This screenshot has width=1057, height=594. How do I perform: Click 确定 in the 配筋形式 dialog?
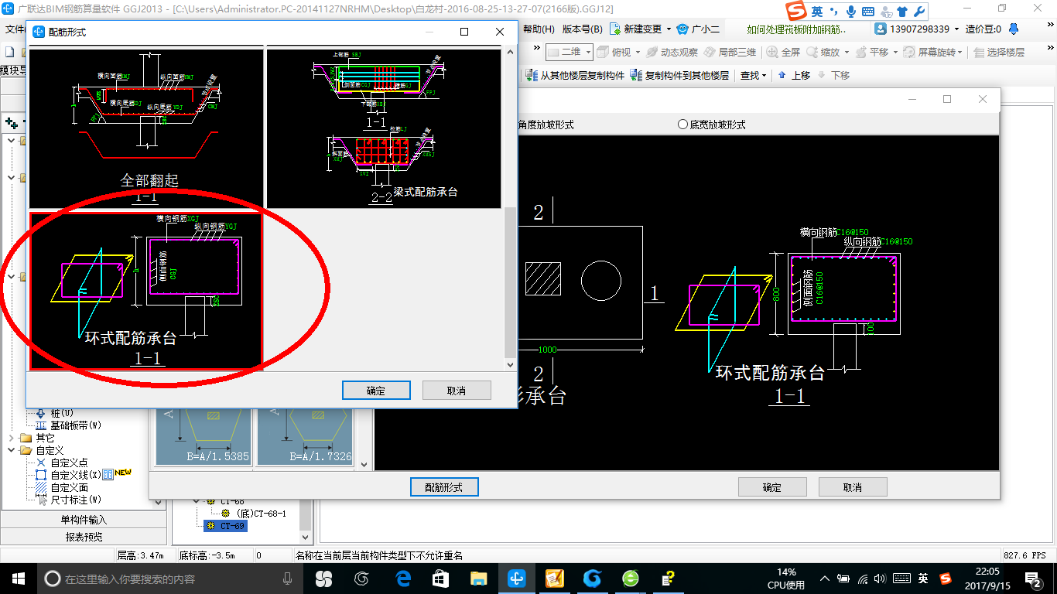pos(376,391)
